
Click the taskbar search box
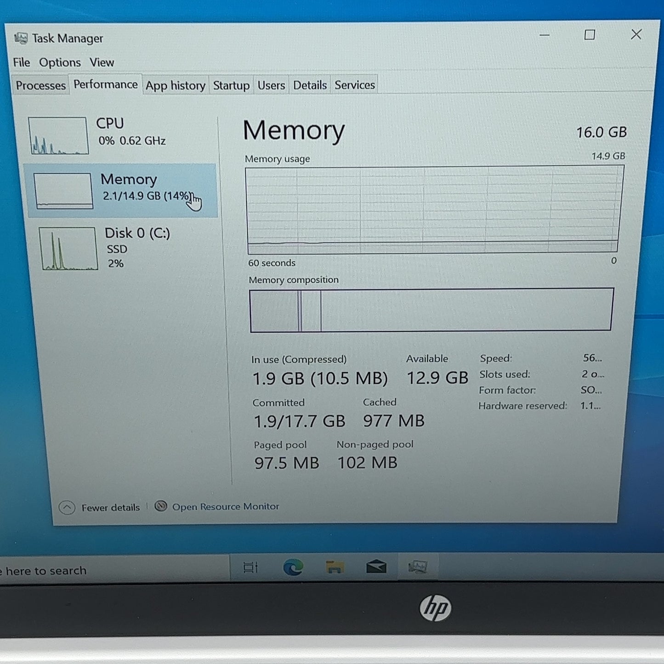(x=114, y=570)
